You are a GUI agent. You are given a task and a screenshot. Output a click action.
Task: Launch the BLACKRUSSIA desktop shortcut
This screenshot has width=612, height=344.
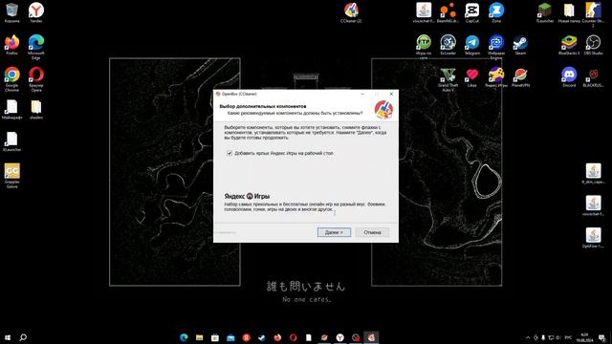(593, 76)
